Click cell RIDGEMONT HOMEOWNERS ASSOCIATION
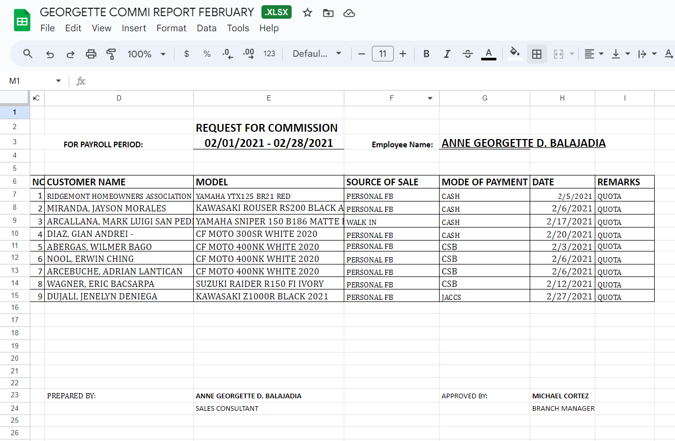Image resolution: width=675 pixels, height=441 pixels. click(x=119, y=196)
